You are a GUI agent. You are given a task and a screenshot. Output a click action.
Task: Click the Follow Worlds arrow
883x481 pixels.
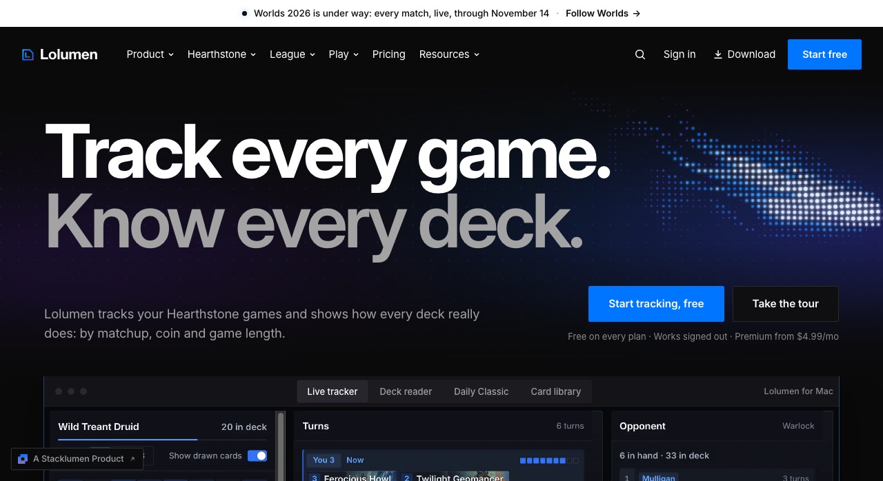(637, 13)
